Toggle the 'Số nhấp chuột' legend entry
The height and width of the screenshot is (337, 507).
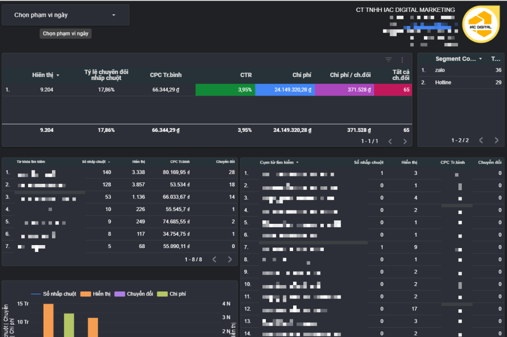[53, 294]
